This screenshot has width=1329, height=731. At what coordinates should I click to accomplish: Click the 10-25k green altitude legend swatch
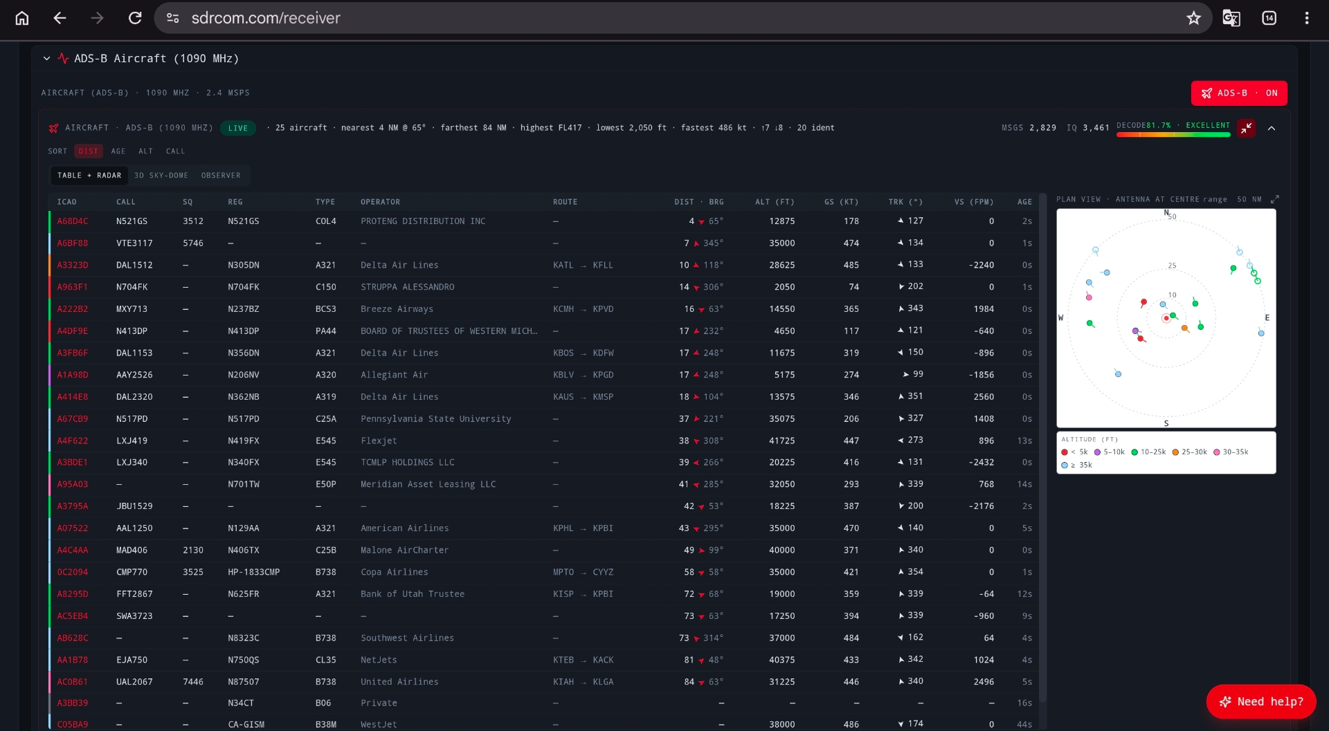(x=1134, y=452)
